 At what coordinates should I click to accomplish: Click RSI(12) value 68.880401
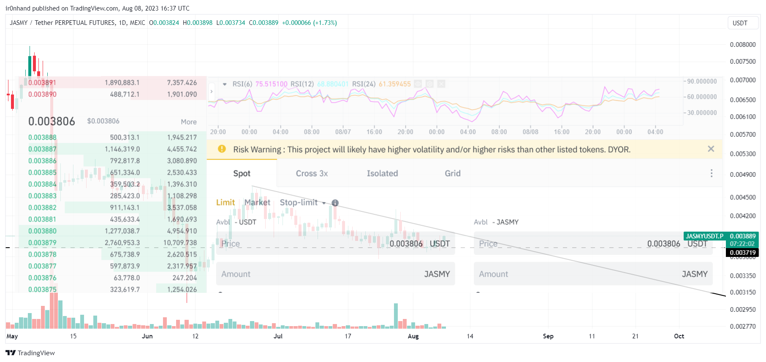(x=333, y=84)
